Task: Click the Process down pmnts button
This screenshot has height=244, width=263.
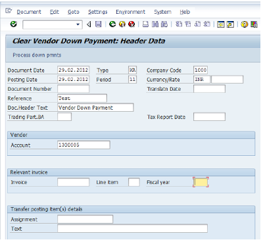Action: (37, 55)
